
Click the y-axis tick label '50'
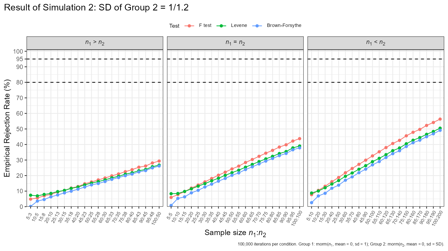[x=20, y=129]
